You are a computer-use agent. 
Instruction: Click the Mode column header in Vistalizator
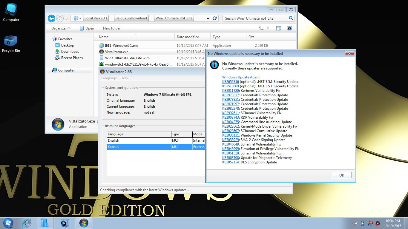click(x=199, y=134)
